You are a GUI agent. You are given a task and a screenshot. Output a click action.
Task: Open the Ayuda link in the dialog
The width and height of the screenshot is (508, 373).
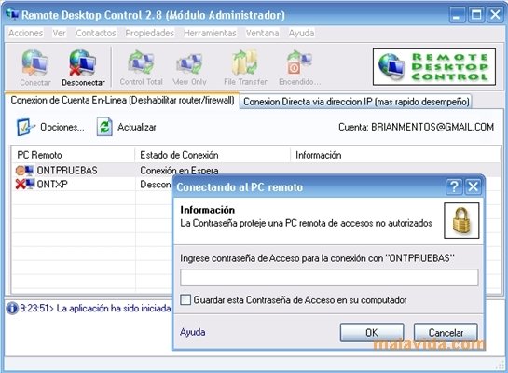tap(193, 332)
